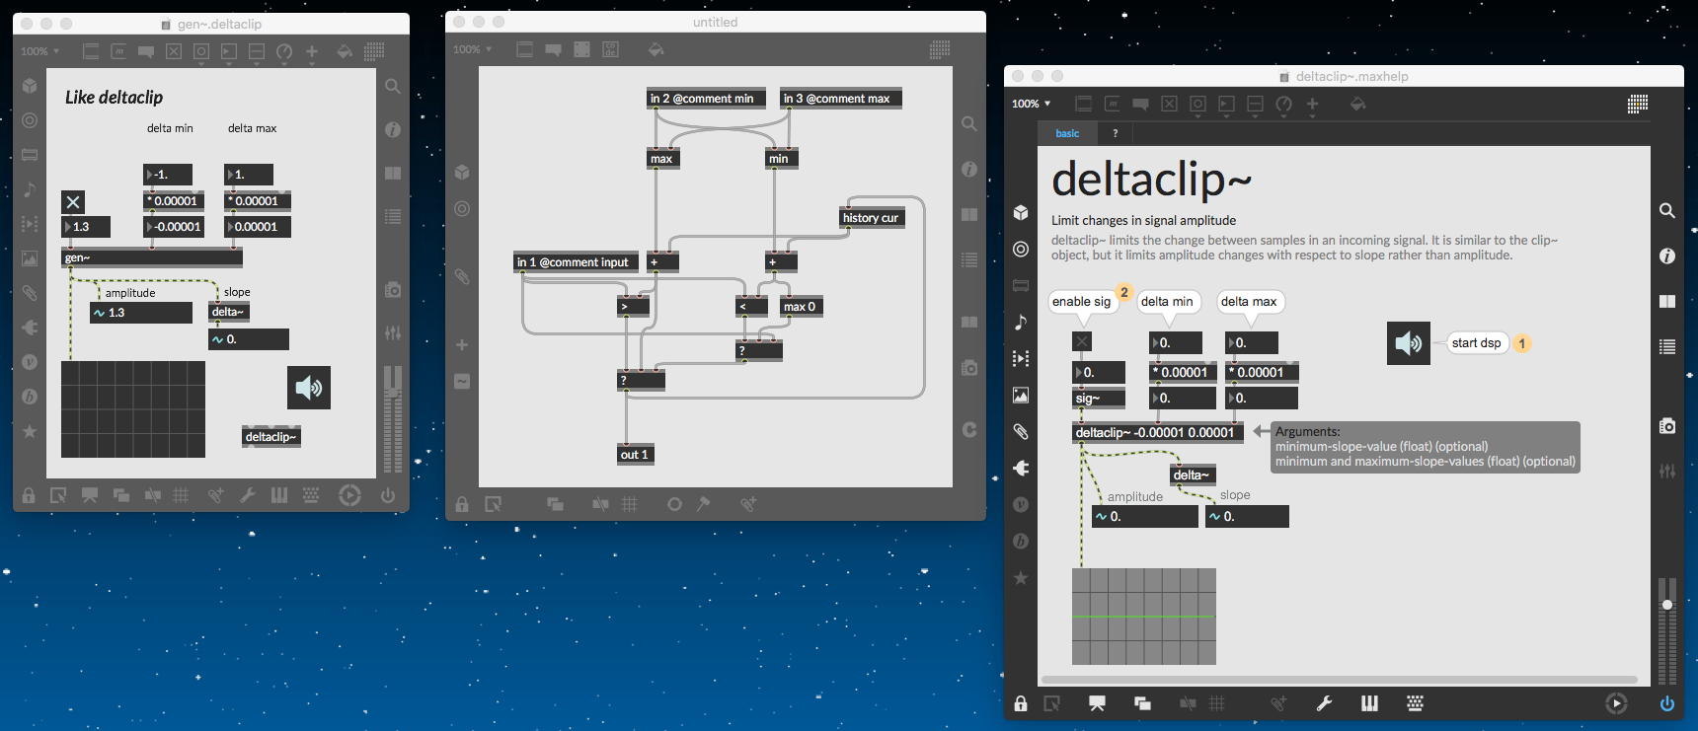Click the lock icon in deltaclip~.maxhelp window
Image resolution: width=1698 pixels, height=731 pixels.
click(1021, 703)
